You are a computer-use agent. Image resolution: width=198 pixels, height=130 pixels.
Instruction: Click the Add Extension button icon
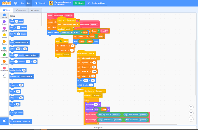pyautogui.click(x=4, y=121)
